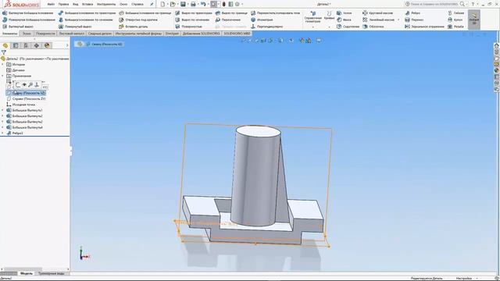Expand manager panel tabs arrow
500x281 pixels.
click(x=67, y=45)
